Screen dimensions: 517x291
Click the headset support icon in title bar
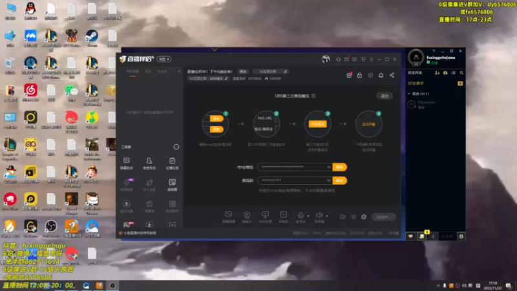point(338,59)
